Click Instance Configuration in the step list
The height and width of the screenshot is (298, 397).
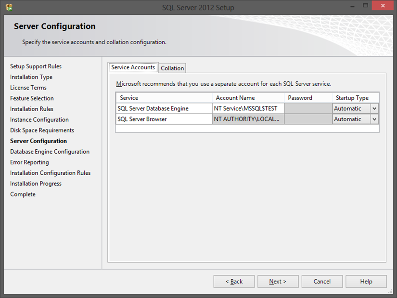coord(39,119)
